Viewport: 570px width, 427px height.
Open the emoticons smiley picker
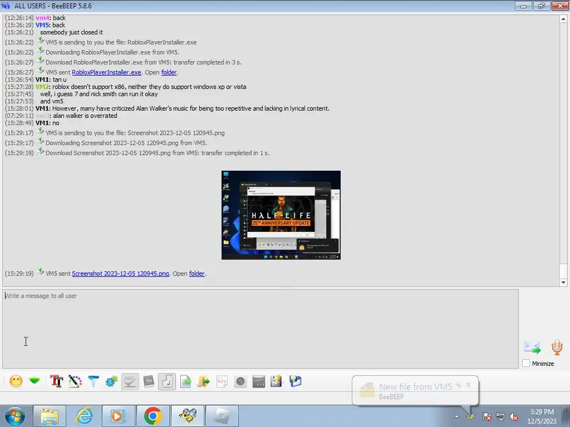(x=16, y=381)
